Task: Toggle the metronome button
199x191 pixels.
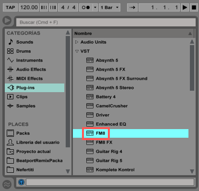Action: [x=86, y=8]
